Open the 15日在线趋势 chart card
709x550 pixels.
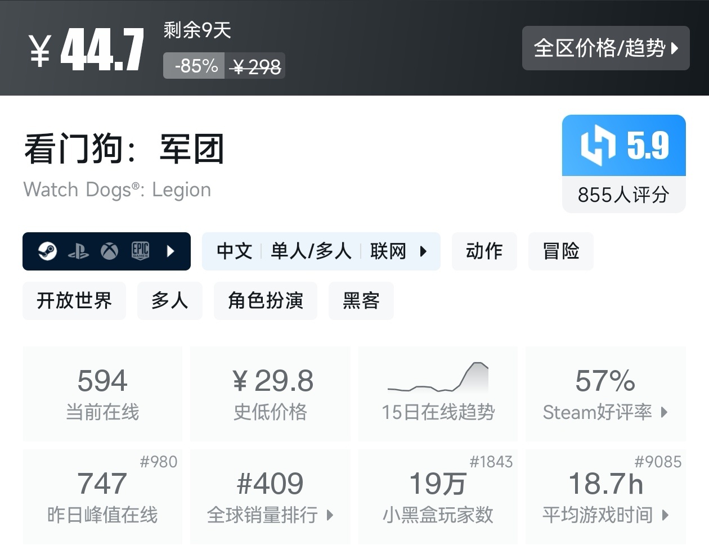(438, 394)
